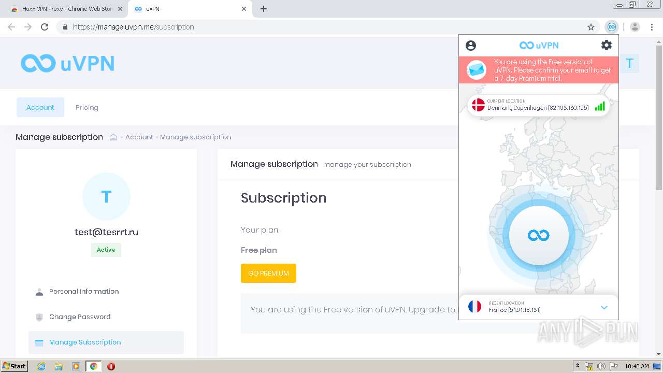The width and height of the screenshot is (663, 373).
Task: Bookmark this page with star icon
Action: tap(591, 27)
